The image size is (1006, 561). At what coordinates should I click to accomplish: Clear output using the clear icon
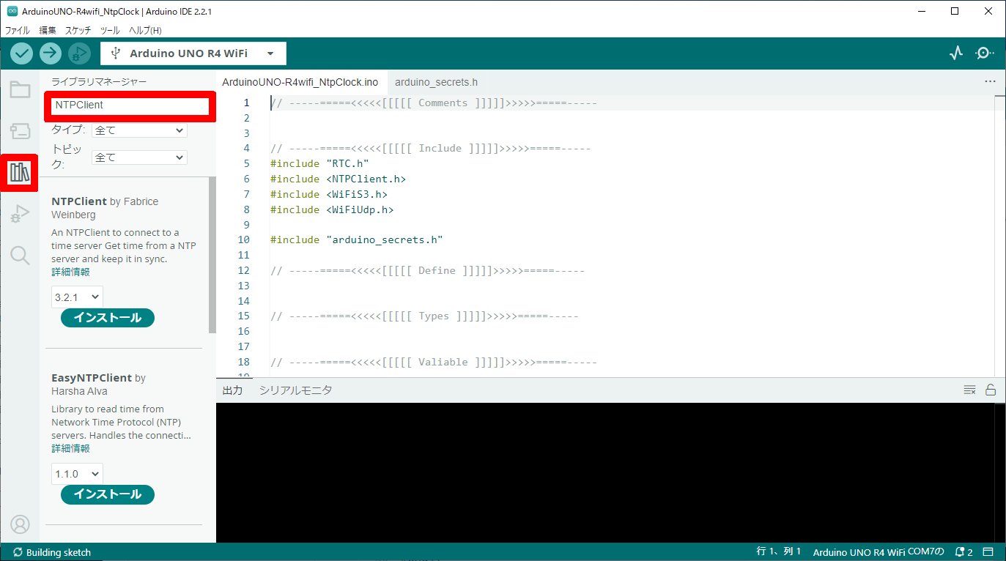click(969, 390)
